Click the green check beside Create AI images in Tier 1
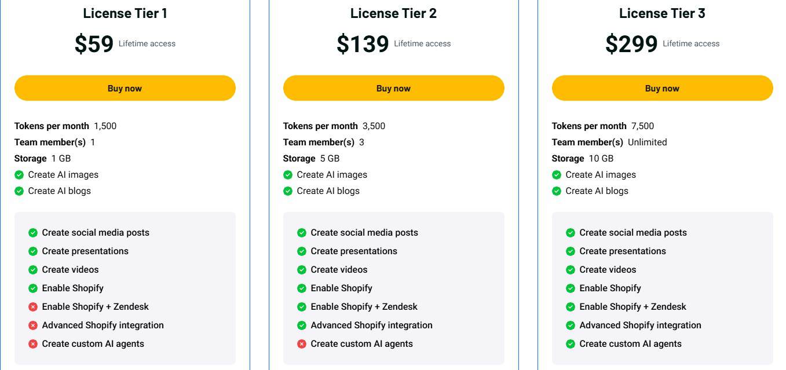The width and height of the screenshot is (786, 370). point(19,174)
